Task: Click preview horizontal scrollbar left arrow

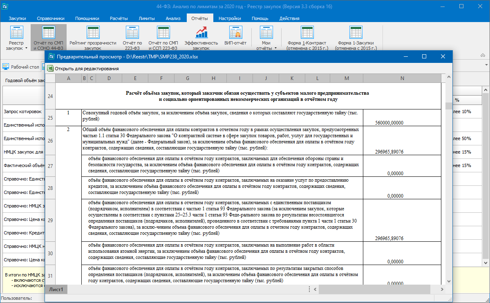Action: click(x=315, y=289)
